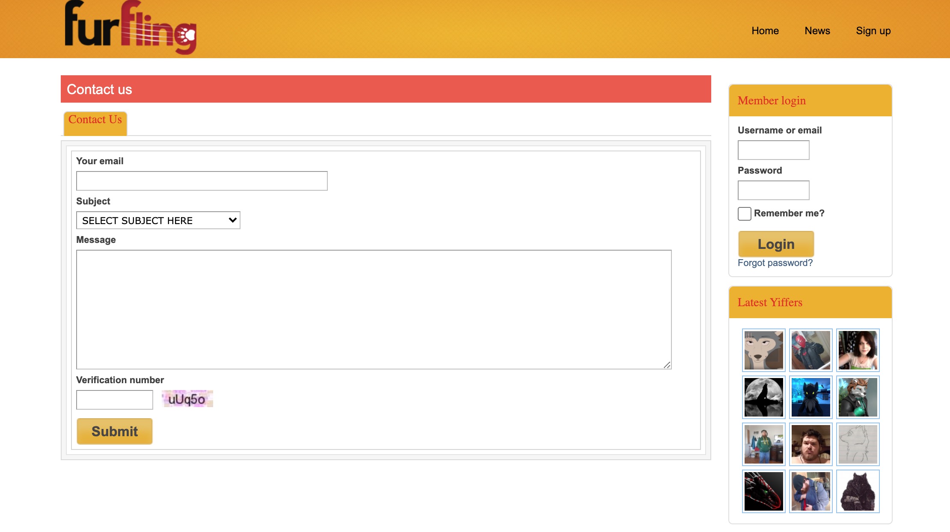
Task: Submit the contact form
Action: tap(115, 431)
